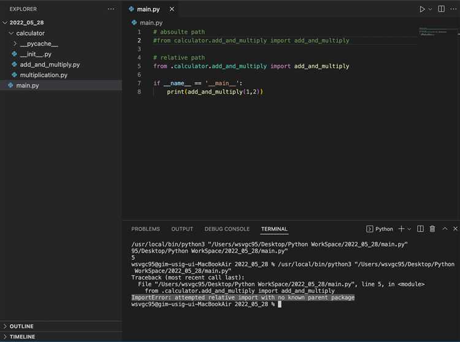
Task: Split the editor right
Action: click(x=441, y=9)
